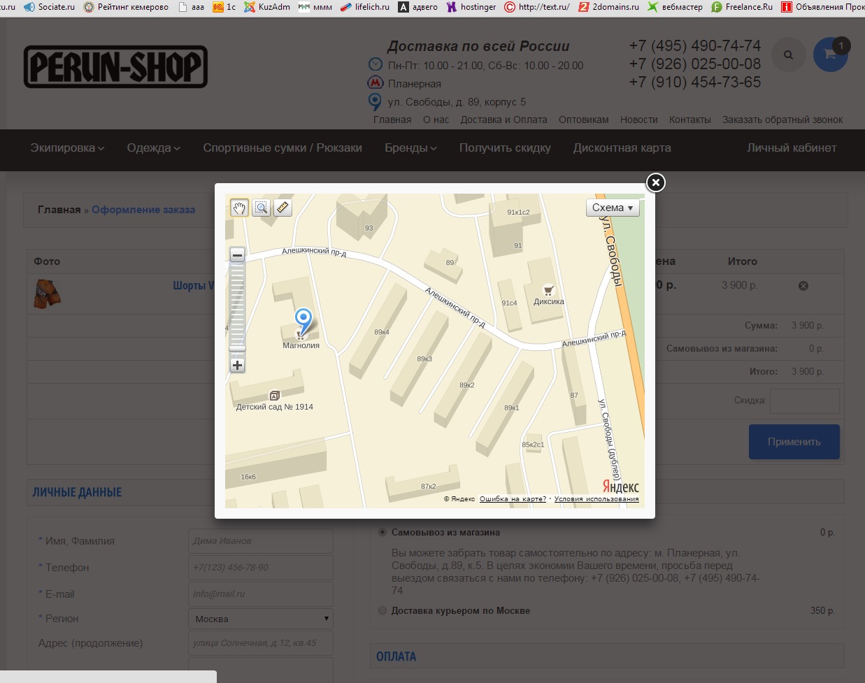
Task: Zoom in the map with plus button
Action: pos(238,365)
